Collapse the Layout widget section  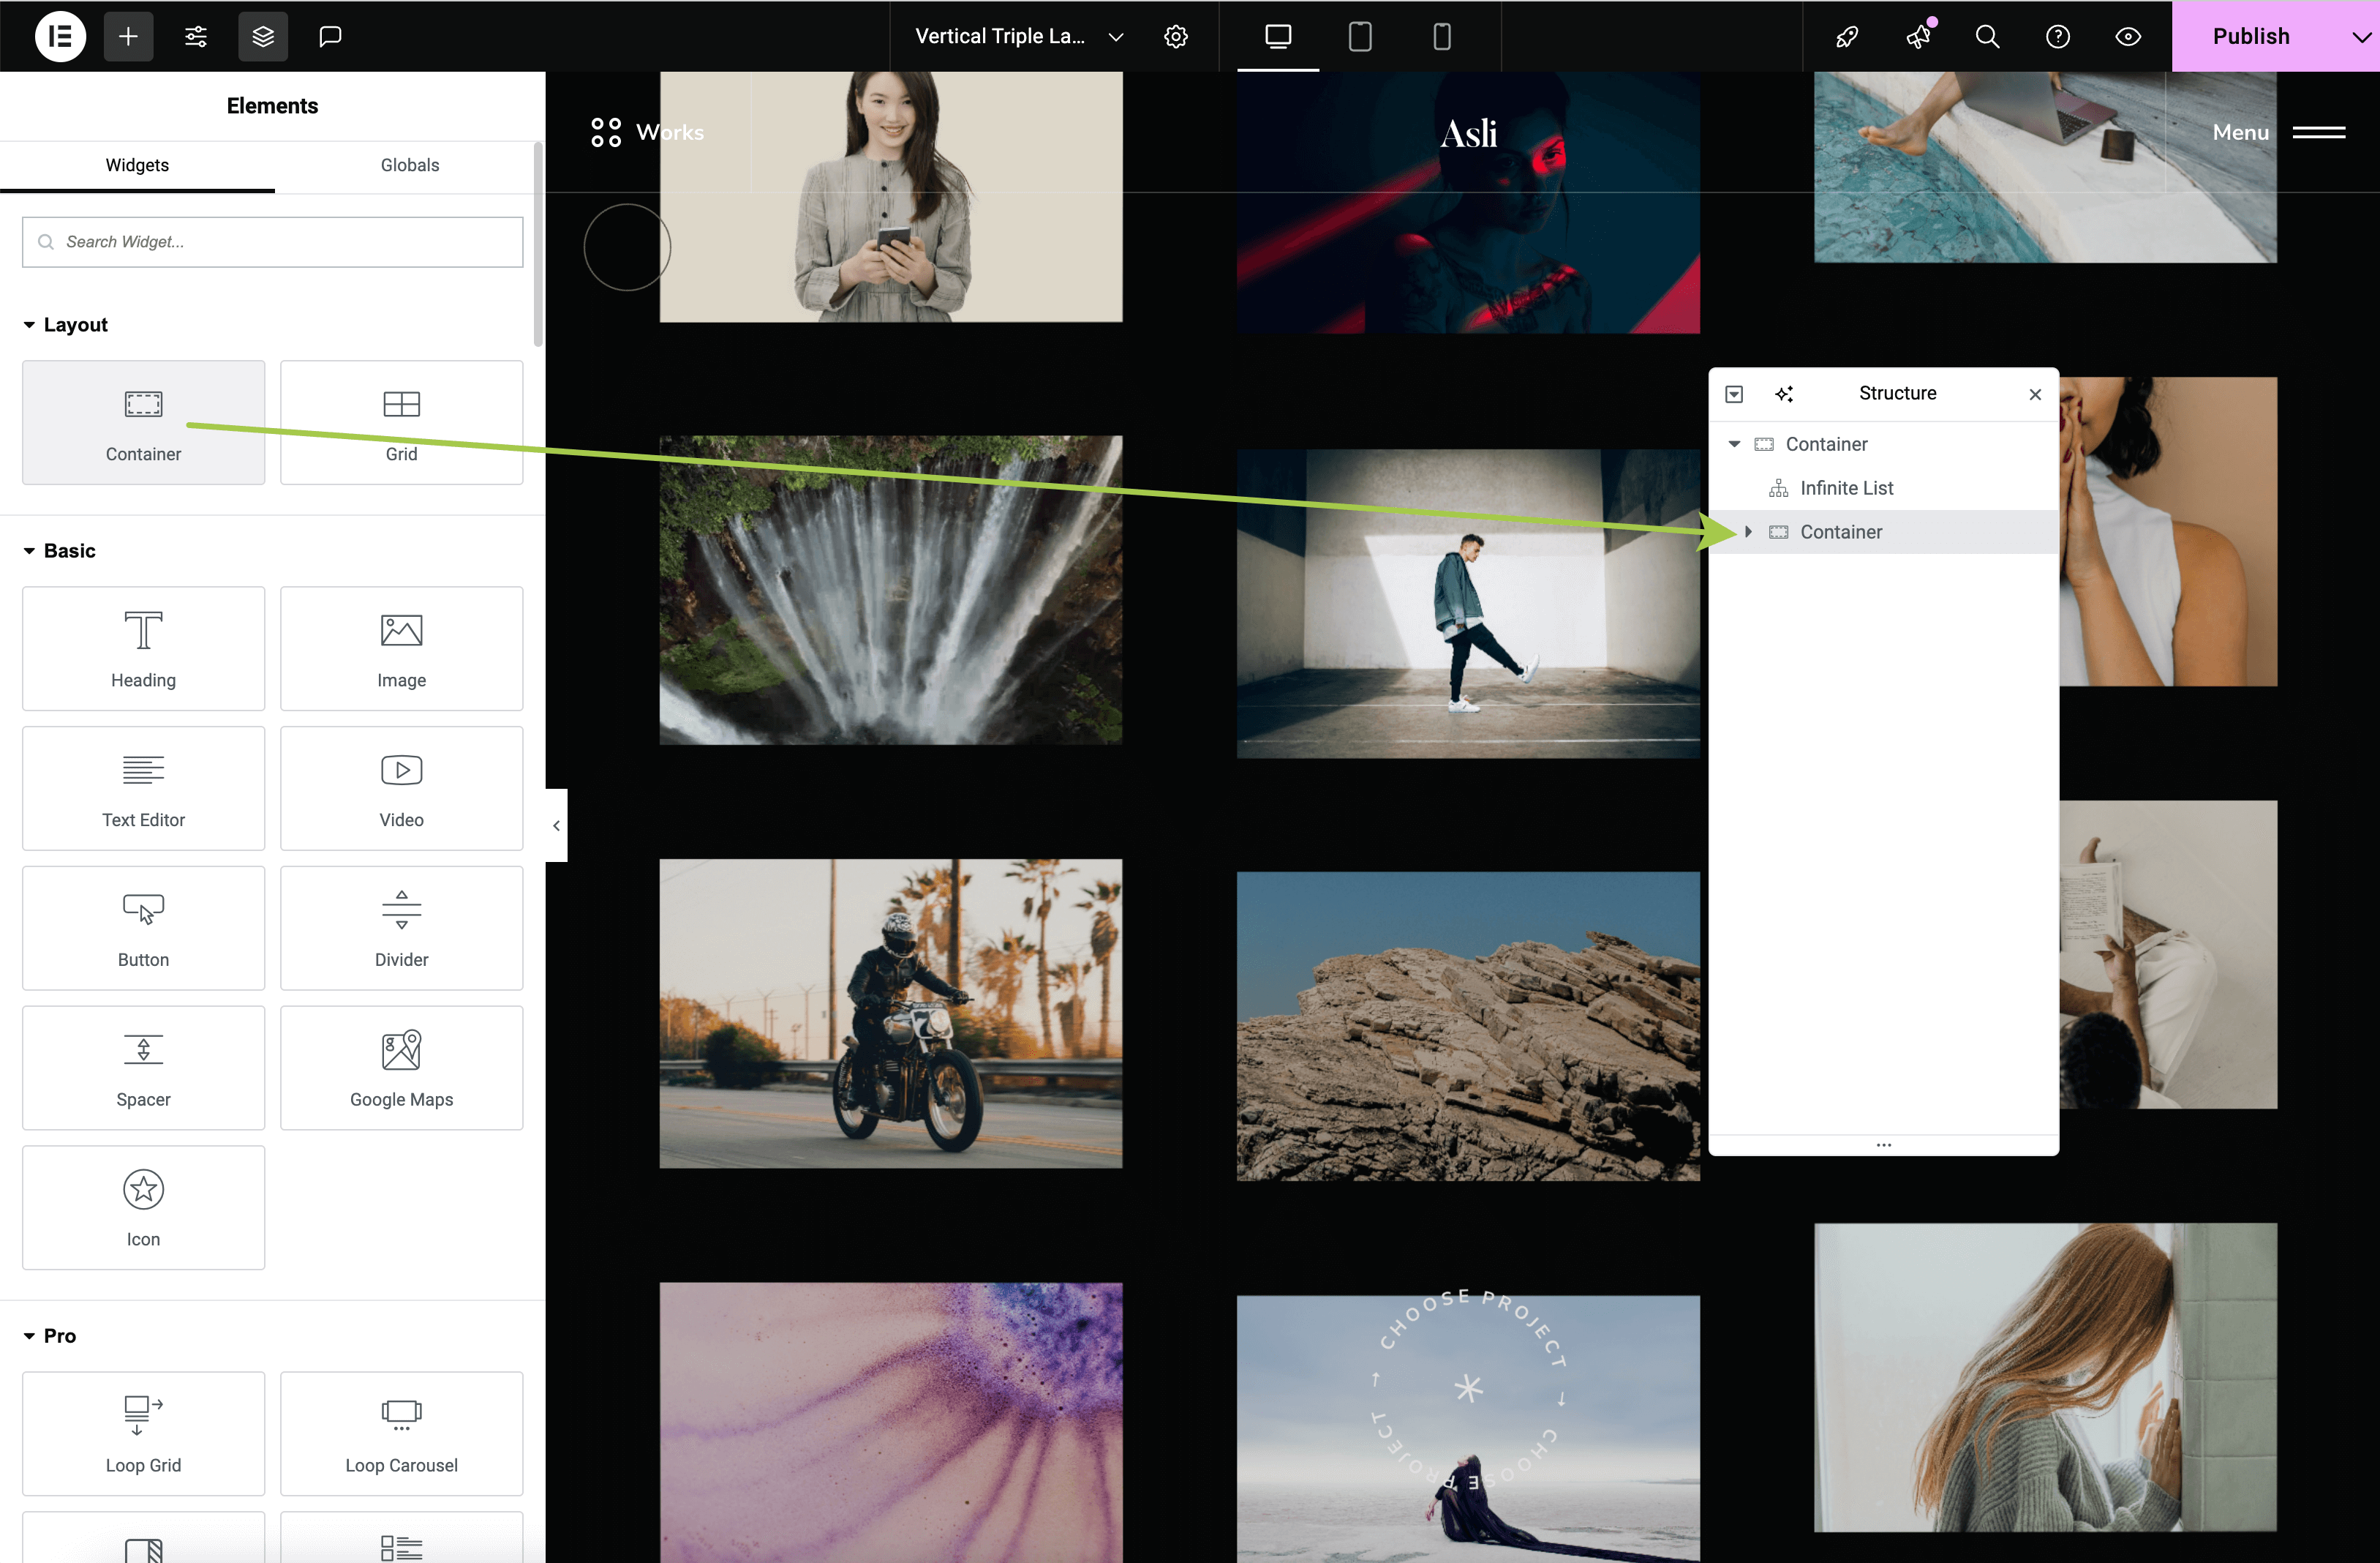coord(30,325)
